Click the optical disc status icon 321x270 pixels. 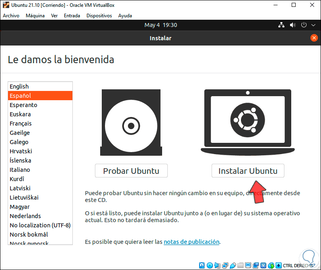tap(210, 266)
